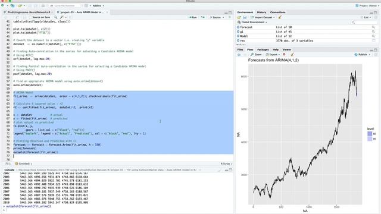Click the Zoom plot button
The image size is (381, 214).
(256, 55)
